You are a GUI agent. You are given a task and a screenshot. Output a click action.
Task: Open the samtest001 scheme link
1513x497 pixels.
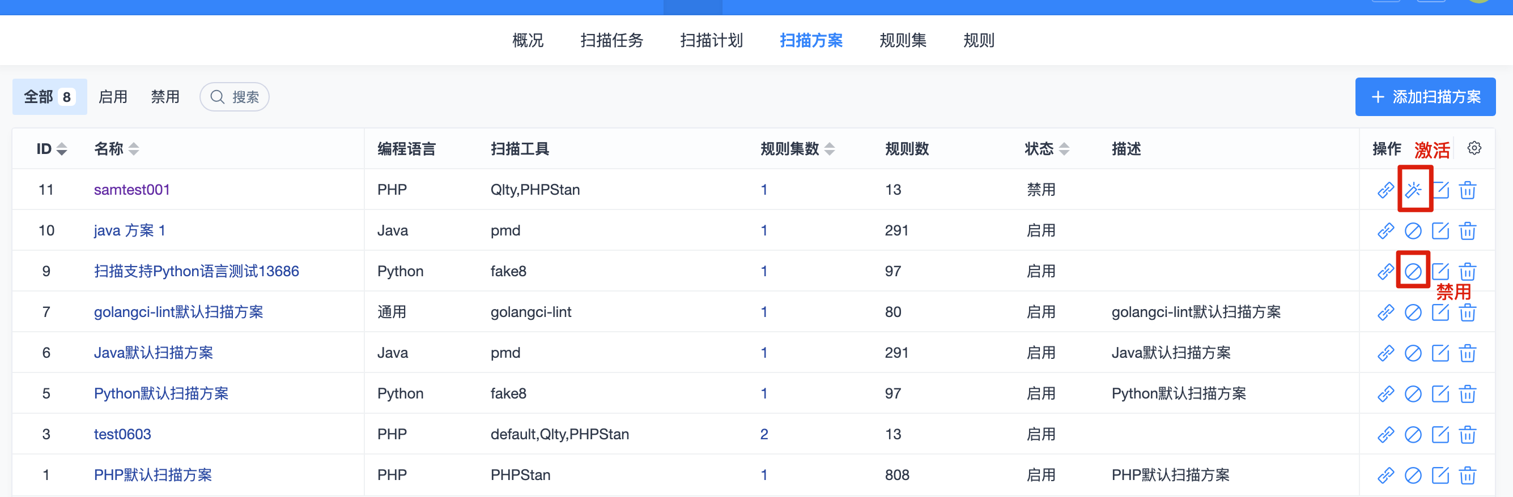tap(131, 190)
